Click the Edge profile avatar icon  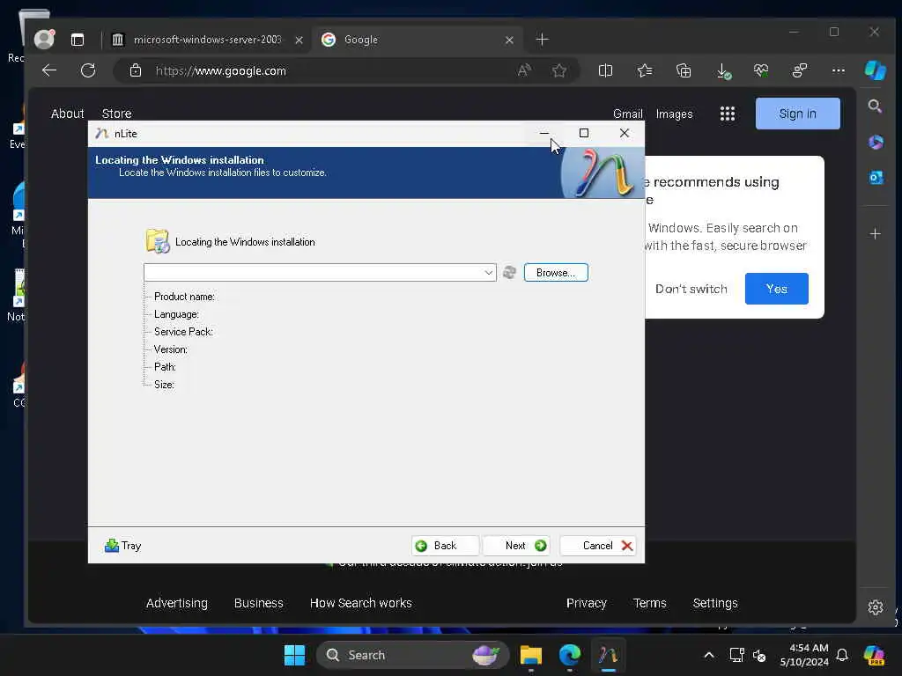coord(44,39)
